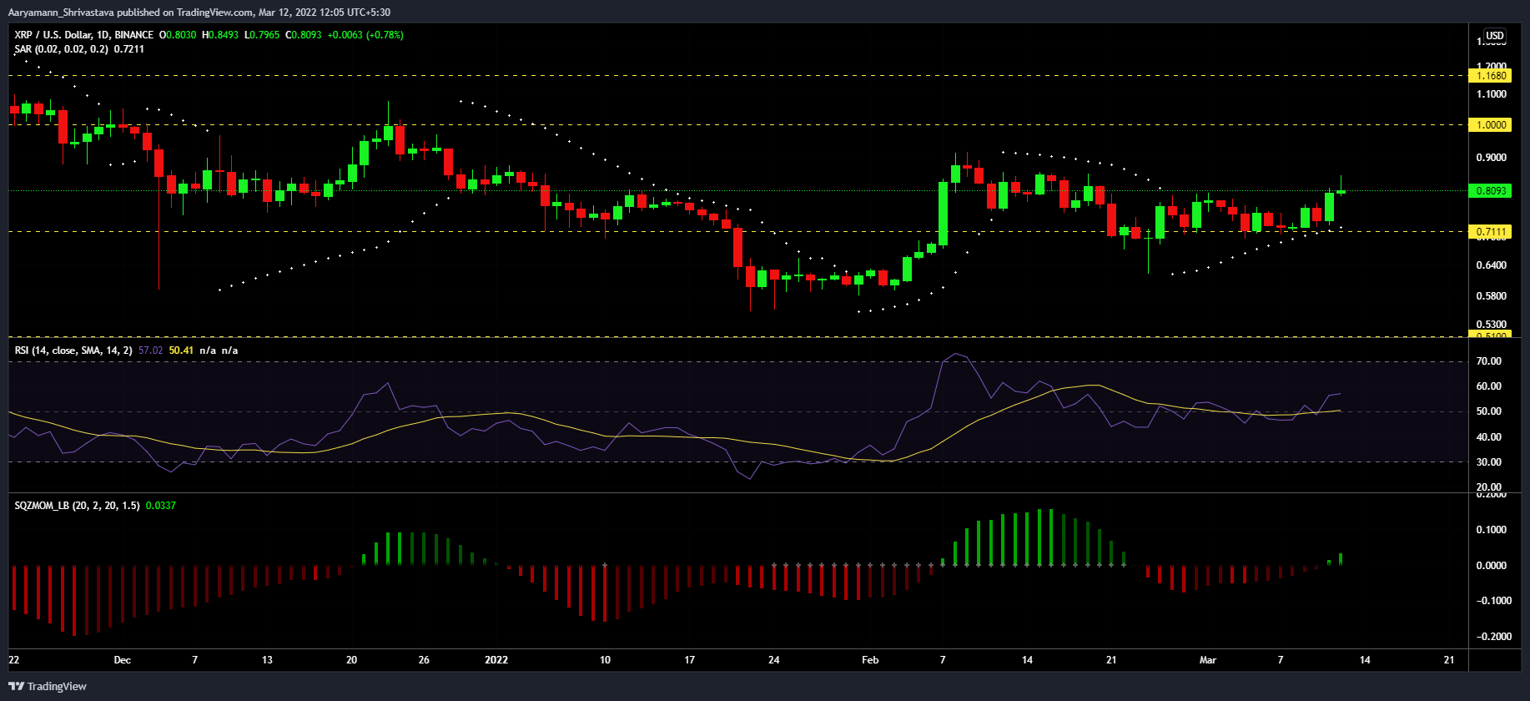Image resolution: width=1530 pixels, height=701 pixels.
Task: Click the 0.7111 yellow price level tag
Action: pos(1491,232)
